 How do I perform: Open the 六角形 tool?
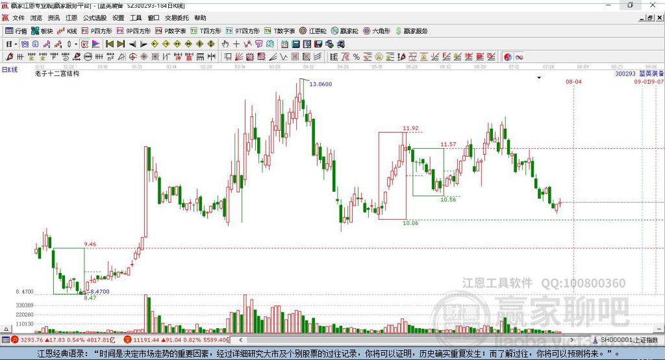[377, 31]
